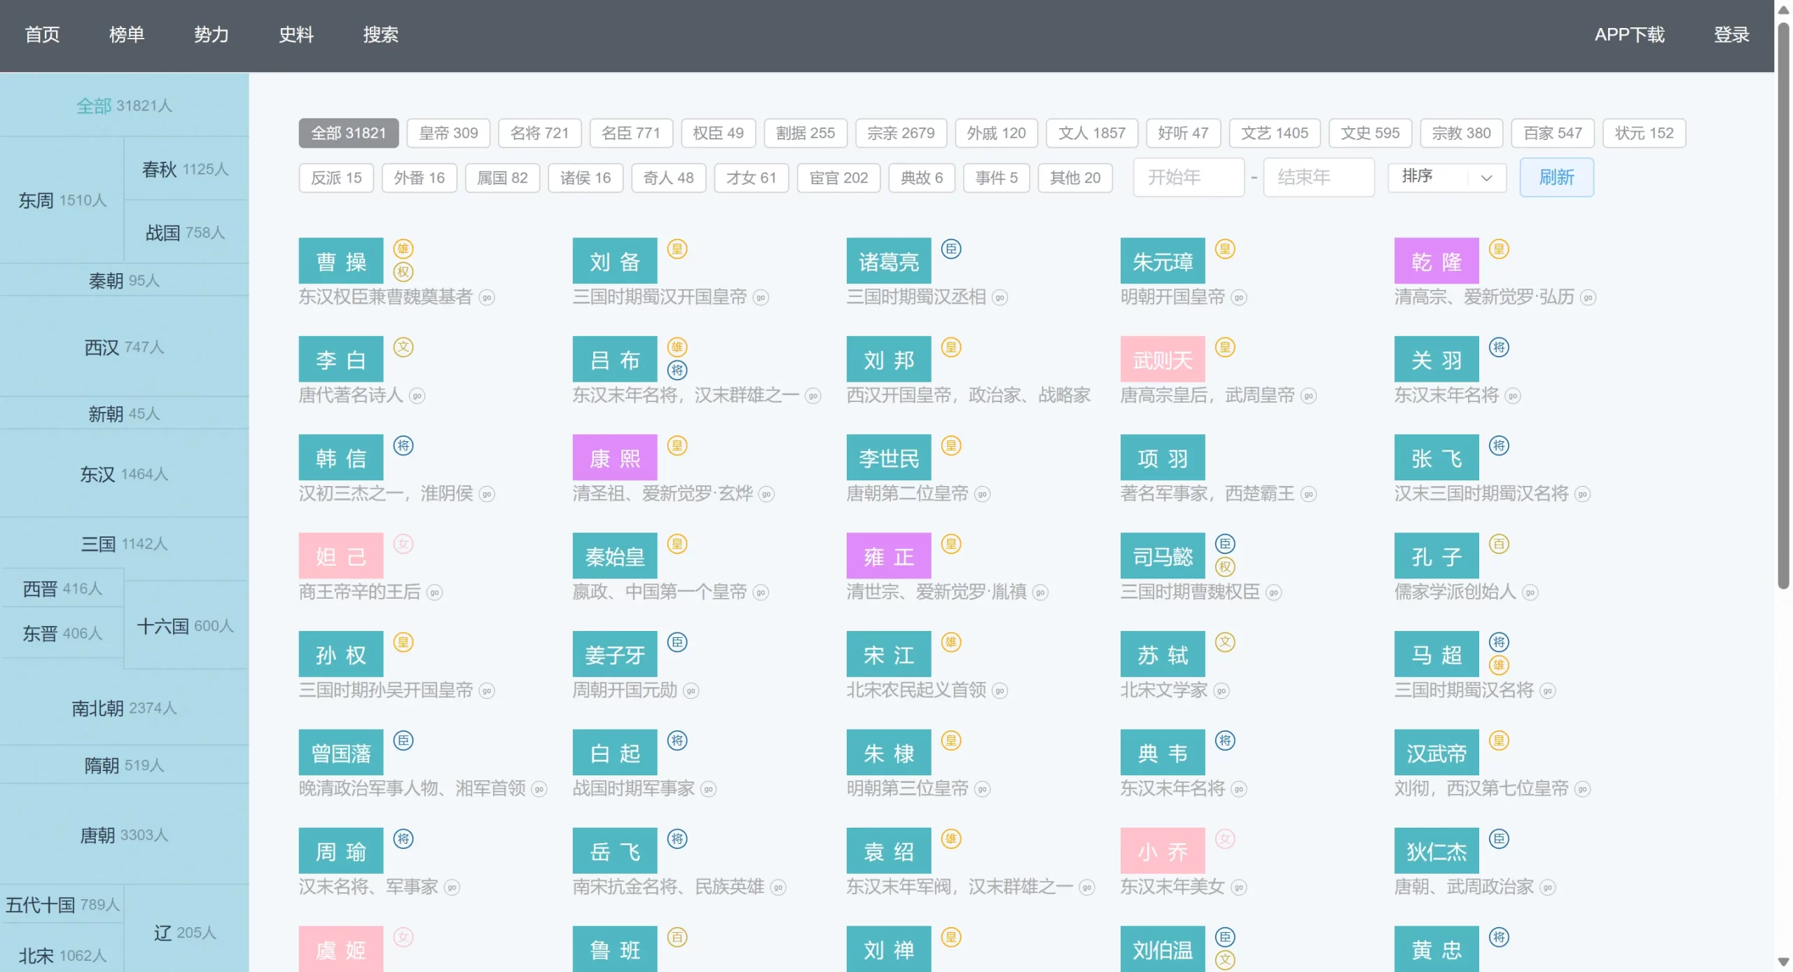Click the 权 badge beside 曹操

click(403, 272)
